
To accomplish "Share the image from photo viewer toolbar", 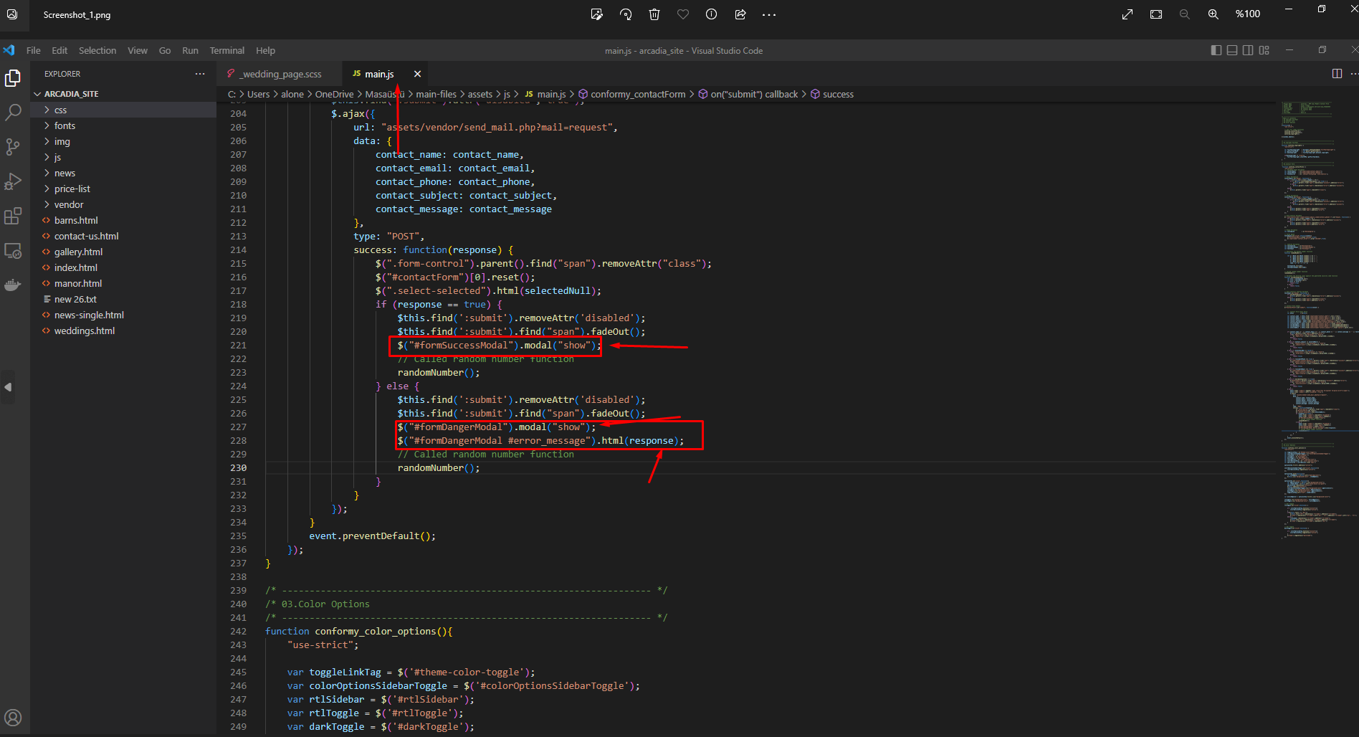I will [740, 14].
